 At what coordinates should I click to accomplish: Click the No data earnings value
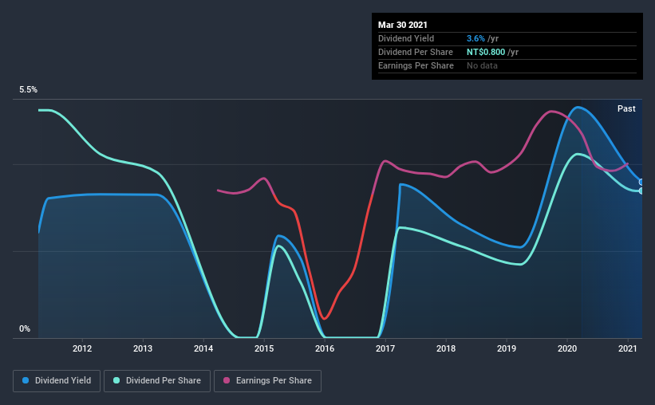pyautogui.click(x=482, y=65)
